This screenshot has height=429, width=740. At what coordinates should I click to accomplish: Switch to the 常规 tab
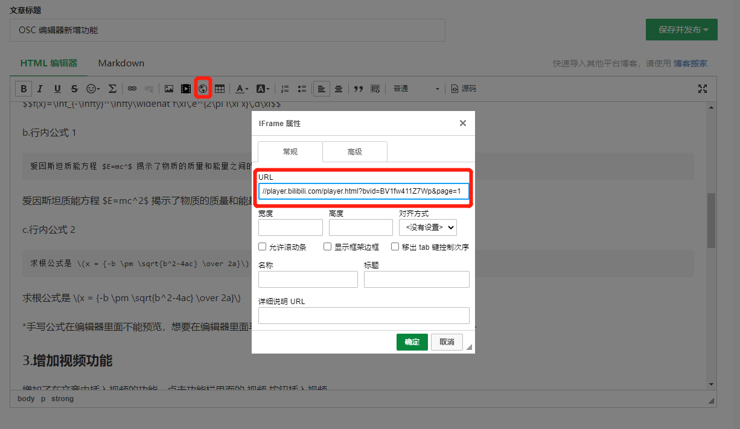coord(290,152)
